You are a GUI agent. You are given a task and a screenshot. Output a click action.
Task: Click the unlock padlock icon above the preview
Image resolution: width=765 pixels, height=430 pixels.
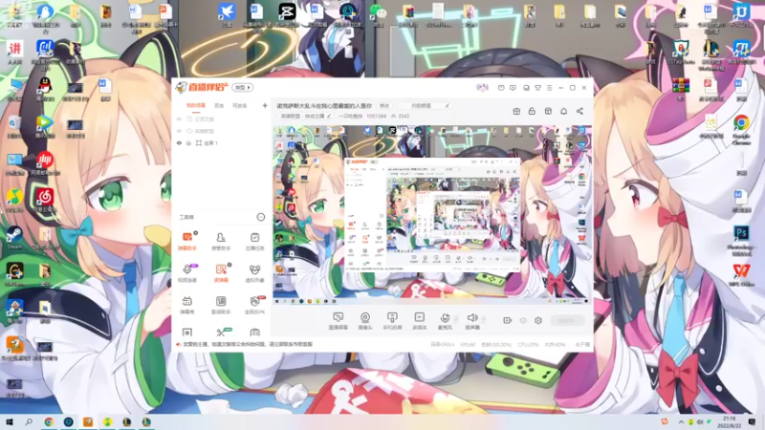[x=532, y=111]
